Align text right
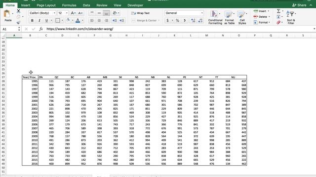316x177 pixels. (107, 21)
